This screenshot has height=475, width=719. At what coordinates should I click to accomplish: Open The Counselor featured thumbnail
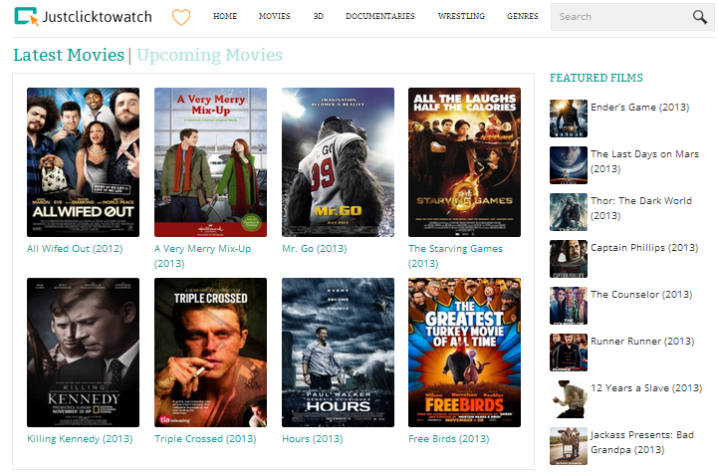tap(569, 306)
